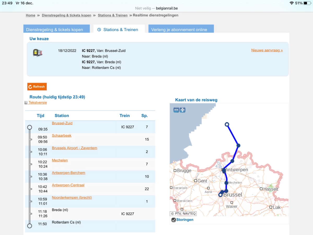
Task: Zoom out the route map
Action: pos(176,110)
